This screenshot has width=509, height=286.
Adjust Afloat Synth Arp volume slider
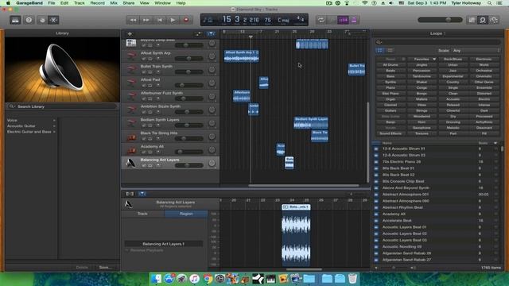188,59
